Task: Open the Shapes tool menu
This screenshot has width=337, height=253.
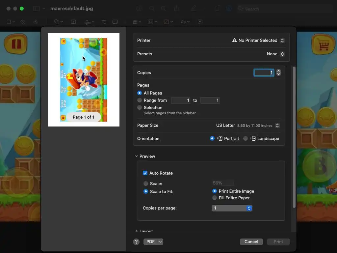Action: tap(58, 22)
